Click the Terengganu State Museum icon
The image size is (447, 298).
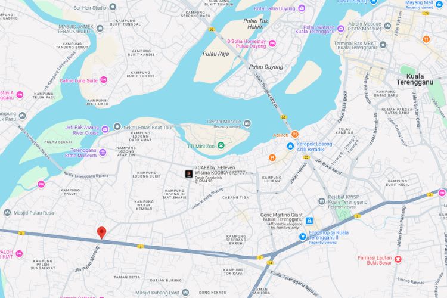click(x=103, y=153)
